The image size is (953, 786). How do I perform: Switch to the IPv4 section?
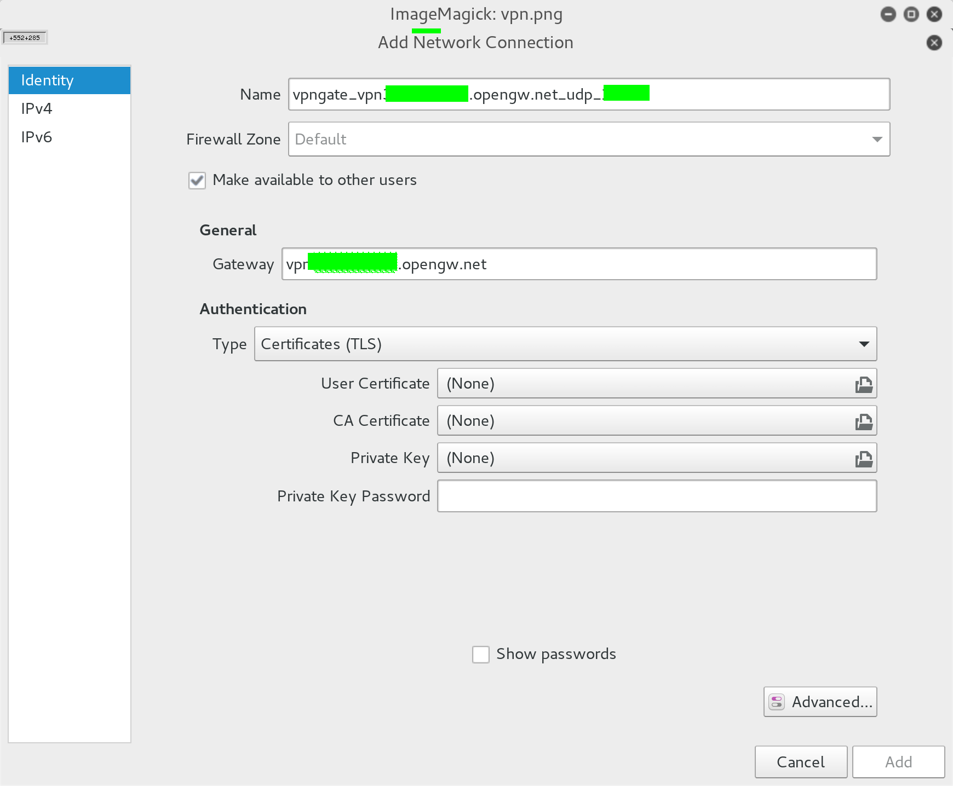pyautogui.click(x=37, y=109)
